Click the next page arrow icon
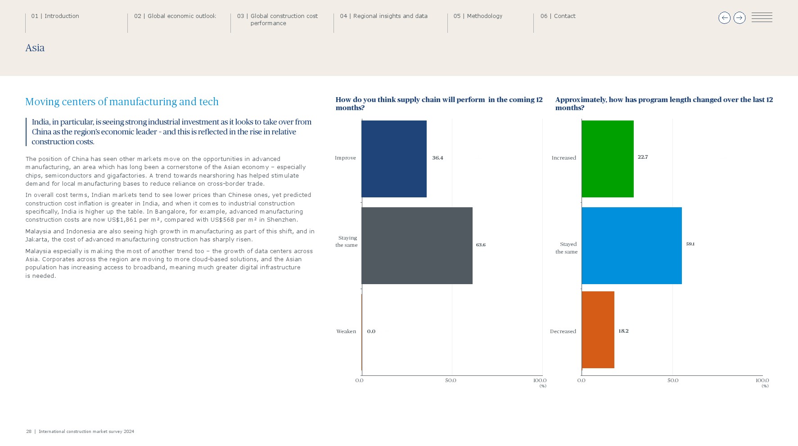The height and width of the screenshot is (446, 798). (x=739, y=18)
